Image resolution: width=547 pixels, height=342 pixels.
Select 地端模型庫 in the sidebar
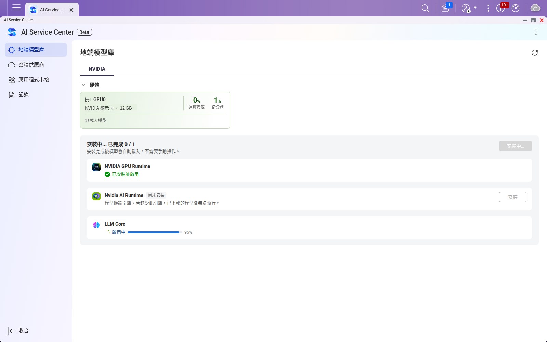click(36, 50)
